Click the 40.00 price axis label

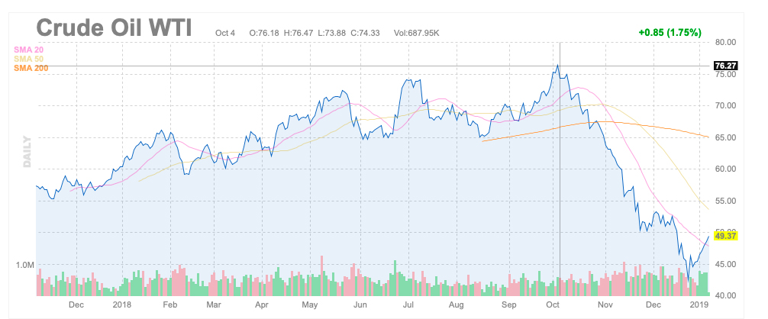[x=724, y=295]
